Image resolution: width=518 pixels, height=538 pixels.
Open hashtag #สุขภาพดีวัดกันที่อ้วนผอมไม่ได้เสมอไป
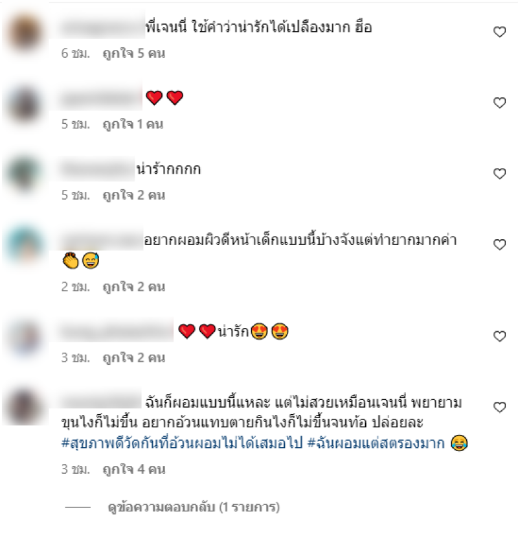(x=182, y=443)
